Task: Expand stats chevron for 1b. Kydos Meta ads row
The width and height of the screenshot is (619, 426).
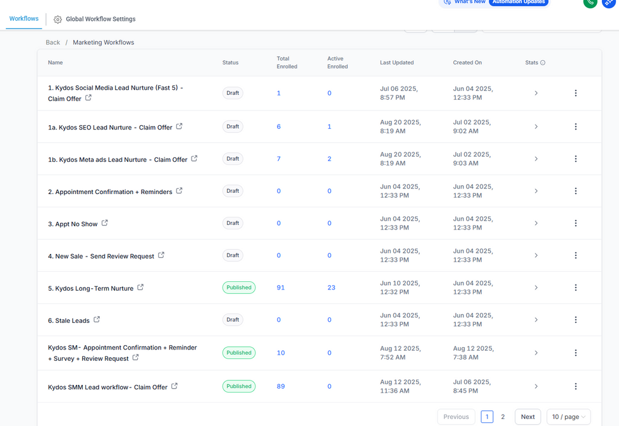Action: pyautogui.click(x=536, y=159)
